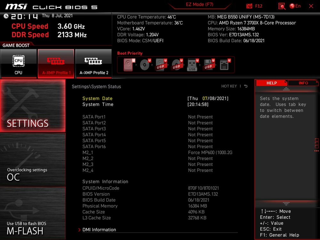Take a screenshot with the F12 camera icon
The height and width of the screenshot is (240, 320).
coord(249,6)
